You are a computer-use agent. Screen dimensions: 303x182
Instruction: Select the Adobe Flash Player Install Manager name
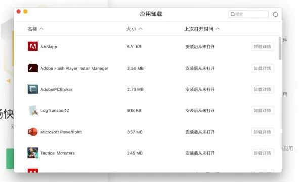click(x=74, y=68)
